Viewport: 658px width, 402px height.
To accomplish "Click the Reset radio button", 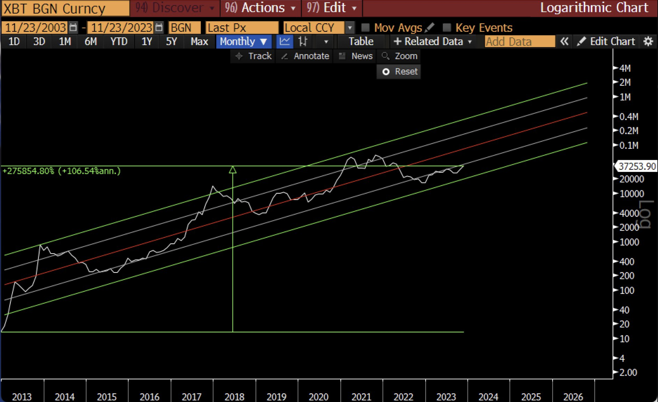I will [x=386, y=72].
